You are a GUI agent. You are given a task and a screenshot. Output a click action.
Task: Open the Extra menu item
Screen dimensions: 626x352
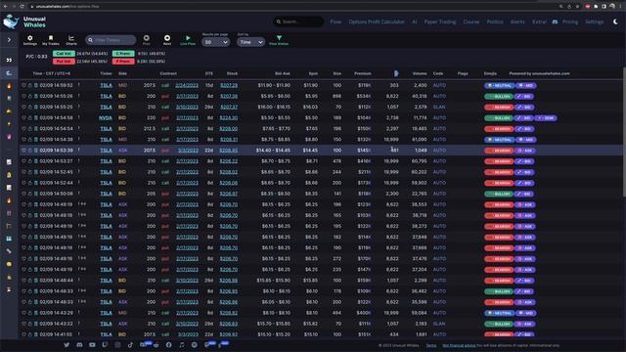click(539, 22)
